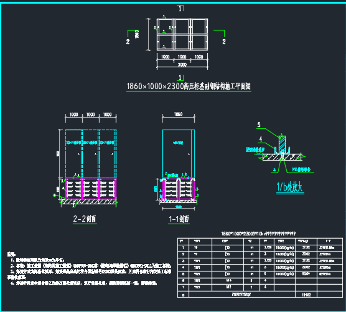Select the vertical "1860" dimension beside plan view
Viewport: 346px width, 312px height.
137,34
